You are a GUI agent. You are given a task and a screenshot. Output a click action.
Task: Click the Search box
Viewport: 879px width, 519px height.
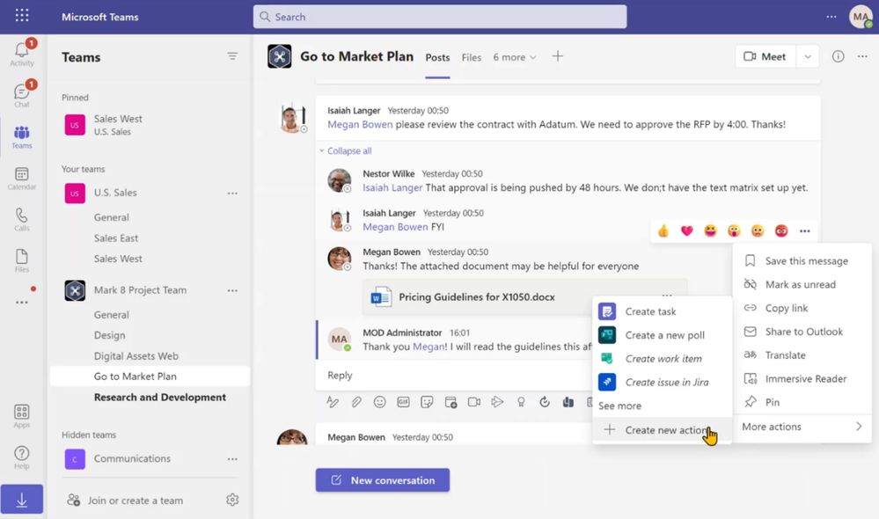pyautogui.click(x=440, y=17)
